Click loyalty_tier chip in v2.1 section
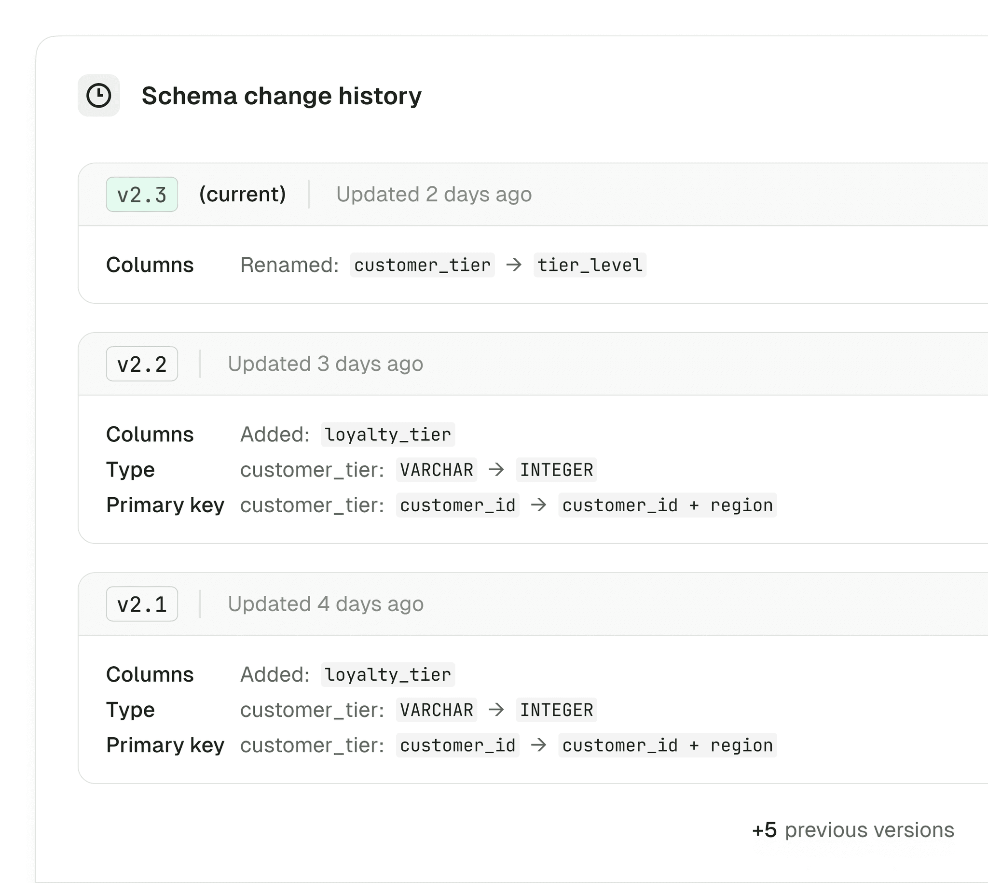 click(x=387, y=674)
